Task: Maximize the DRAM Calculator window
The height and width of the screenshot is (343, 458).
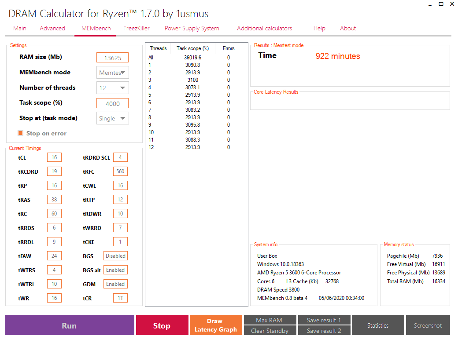Action: (x=441, y=4)
